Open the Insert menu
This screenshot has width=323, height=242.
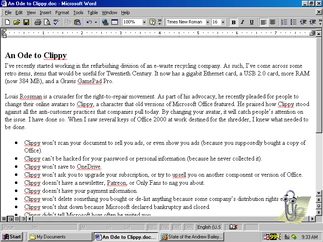click(x=45, y=13)
